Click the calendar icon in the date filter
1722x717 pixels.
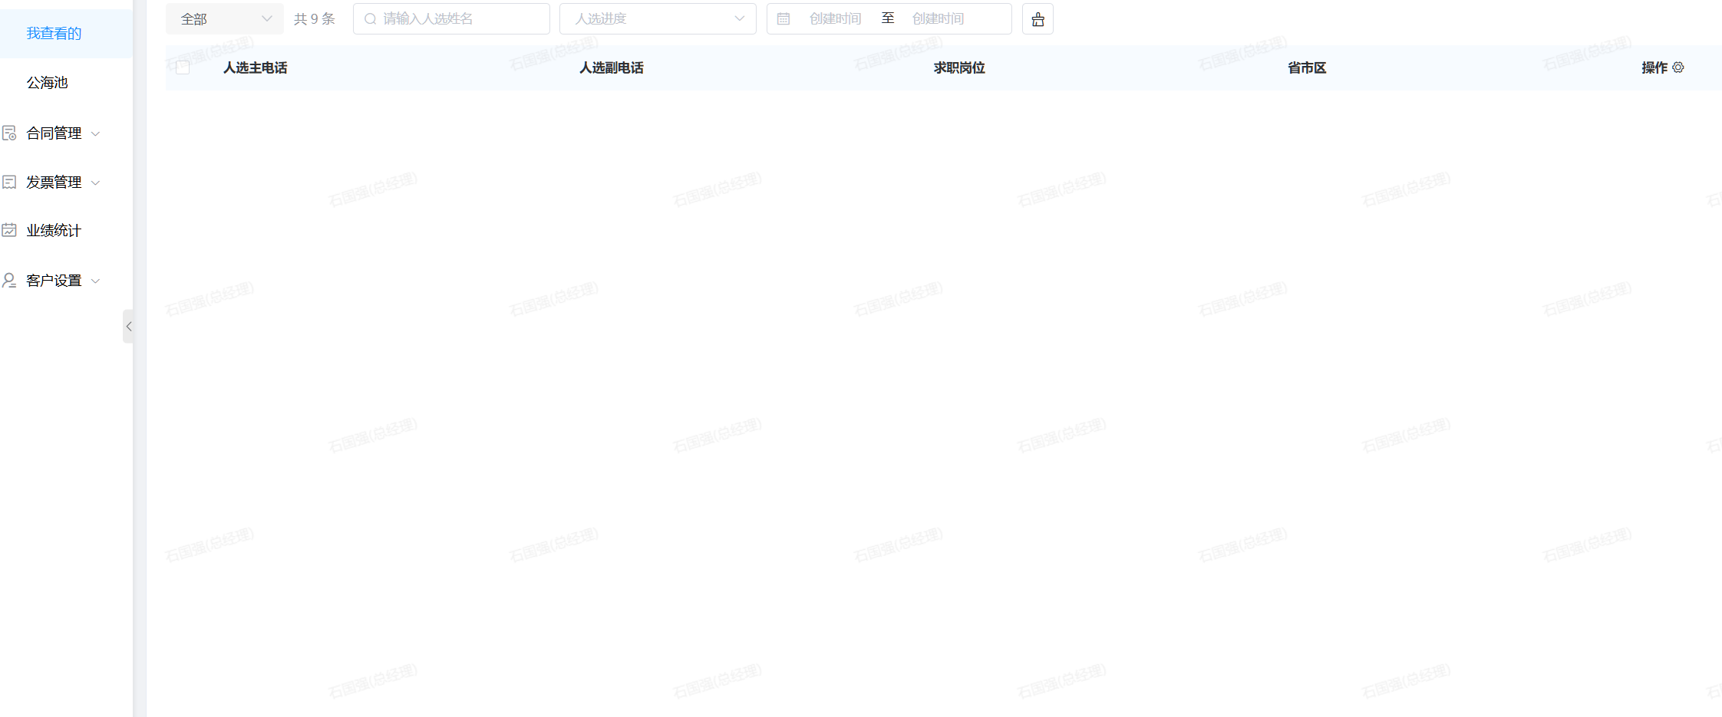pos(783,18)
